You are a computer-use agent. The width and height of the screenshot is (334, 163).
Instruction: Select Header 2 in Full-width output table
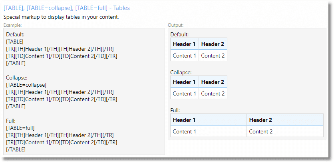pos(260,120)
